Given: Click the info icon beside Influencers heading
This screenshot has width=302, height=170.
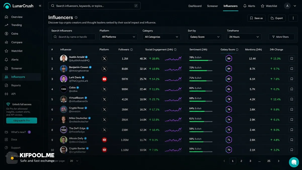Looking at the screenshot, I should pyautogui.click(x=76, y=18).
